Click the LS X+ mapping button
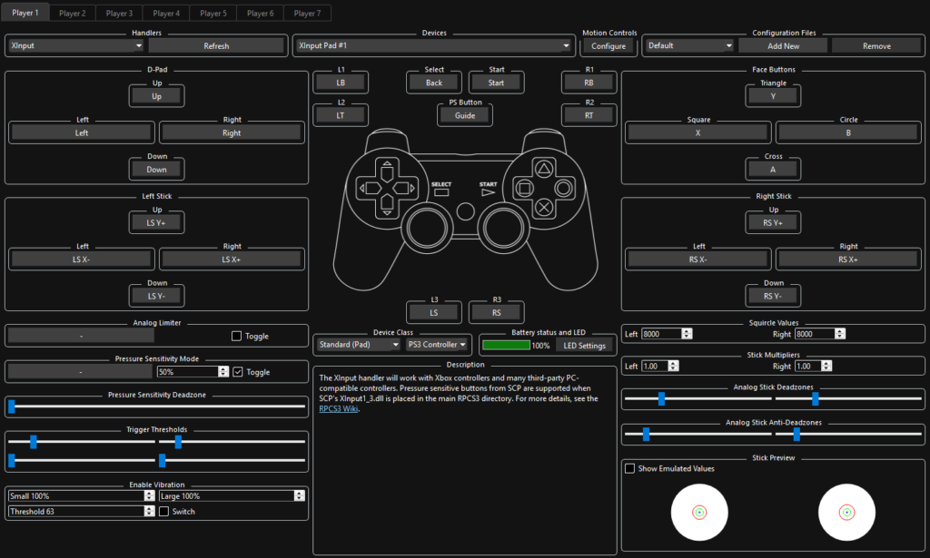This screenshot has height=558, width=930. [x=232, y=259]
